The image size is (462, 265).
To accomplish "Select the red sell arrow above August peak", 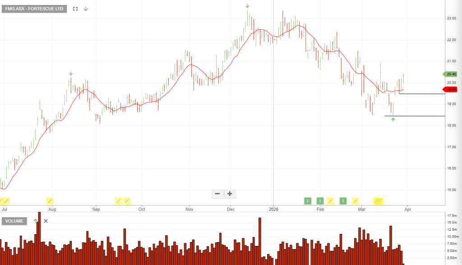I will (71, 74).
